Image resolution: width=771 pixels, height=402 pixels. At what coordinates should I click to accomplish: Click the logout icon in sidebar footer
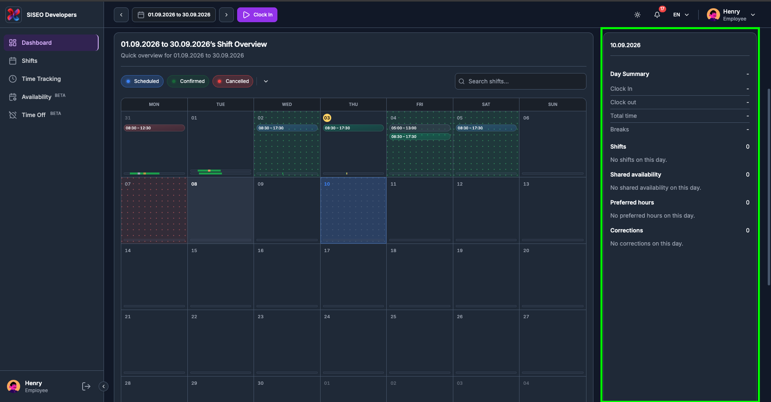click(86, 386)
